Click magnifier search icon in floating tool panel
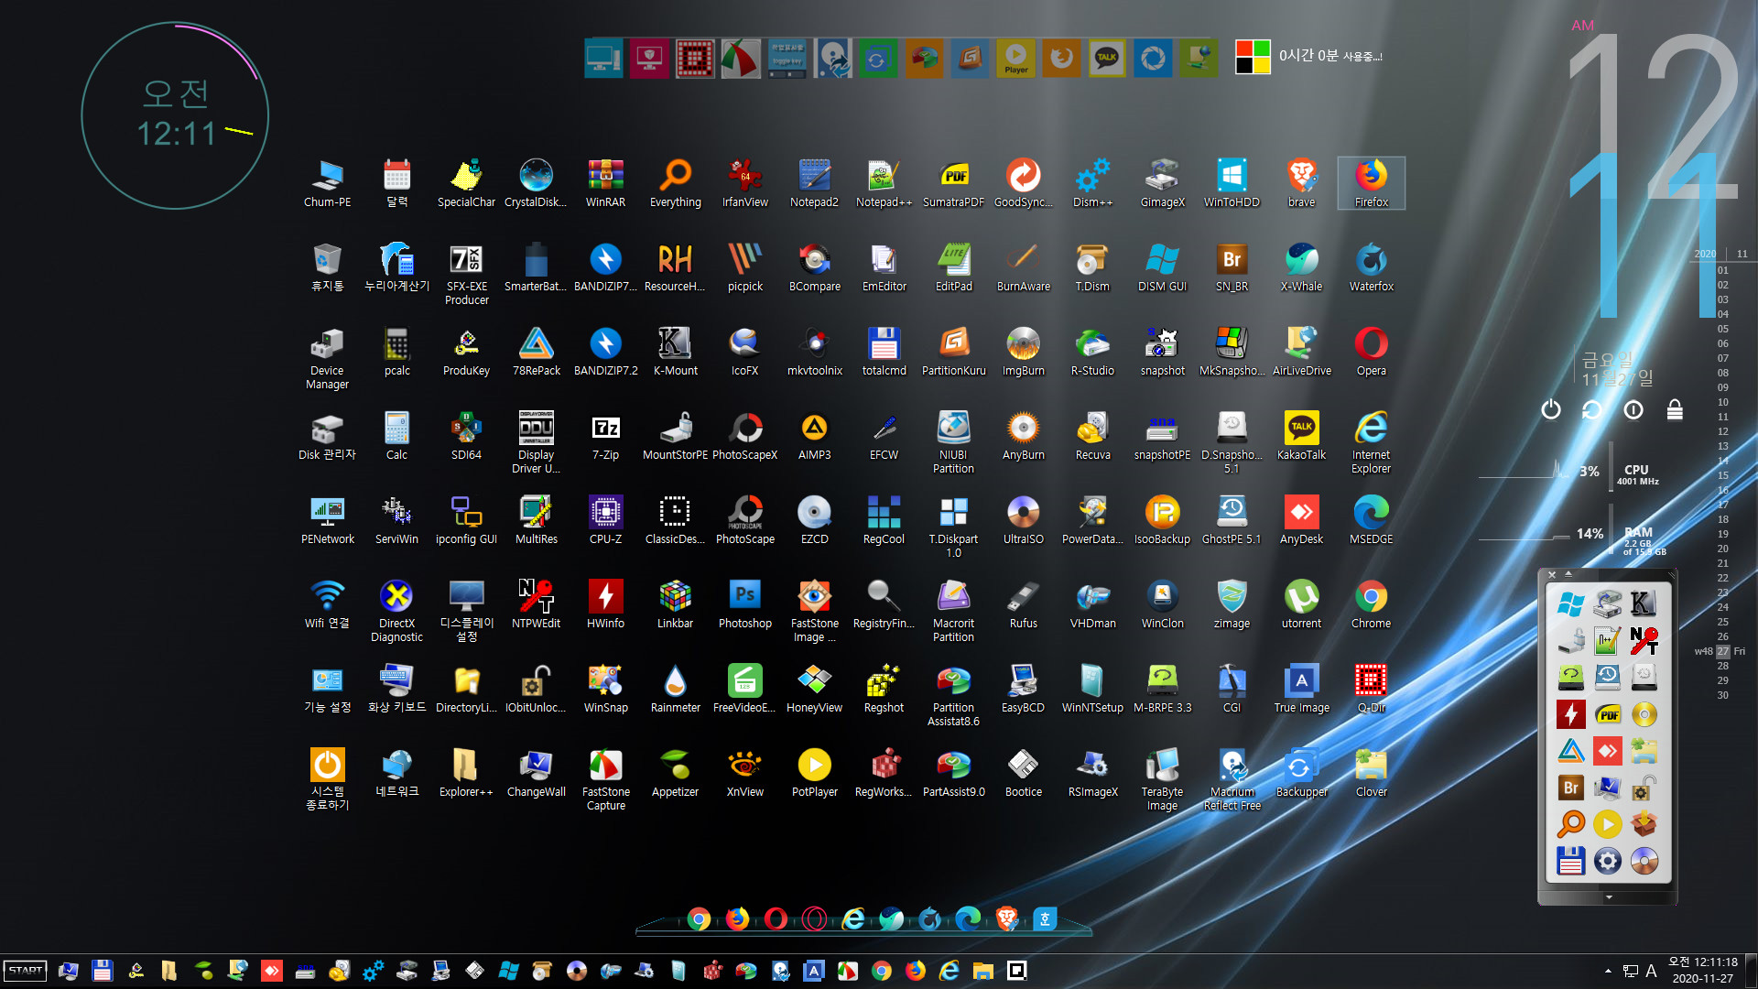 tap(1571, 824)
